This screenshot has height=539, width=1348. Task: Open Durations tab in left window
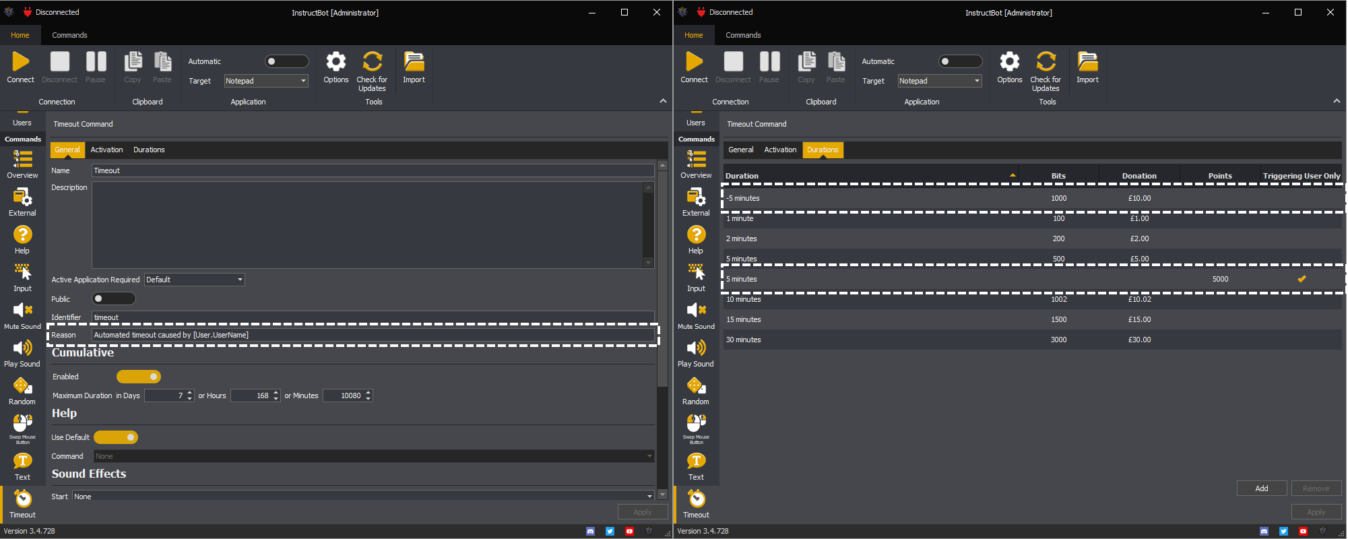tap(149, 150)
